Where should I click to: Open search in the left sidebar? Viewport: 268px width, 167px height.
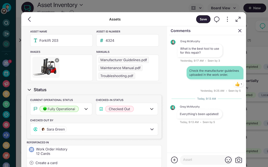pos(6,23)
